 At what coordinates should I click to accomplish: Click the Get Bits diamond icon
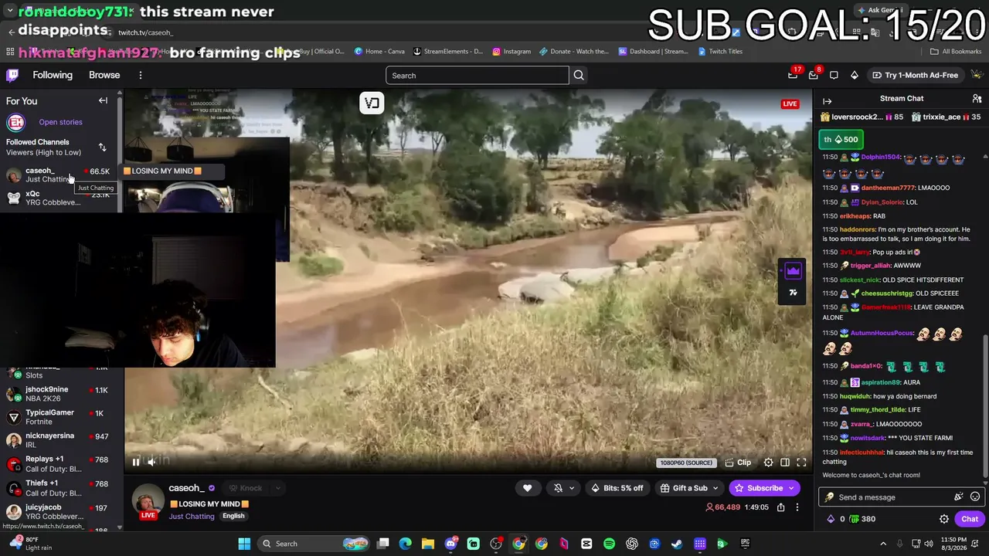(854, 75)
